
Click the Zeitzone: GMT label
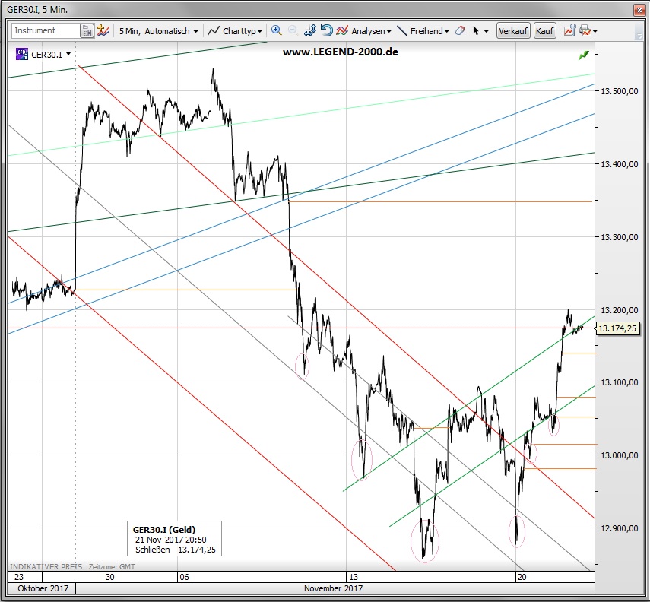(x=112, y=566)
